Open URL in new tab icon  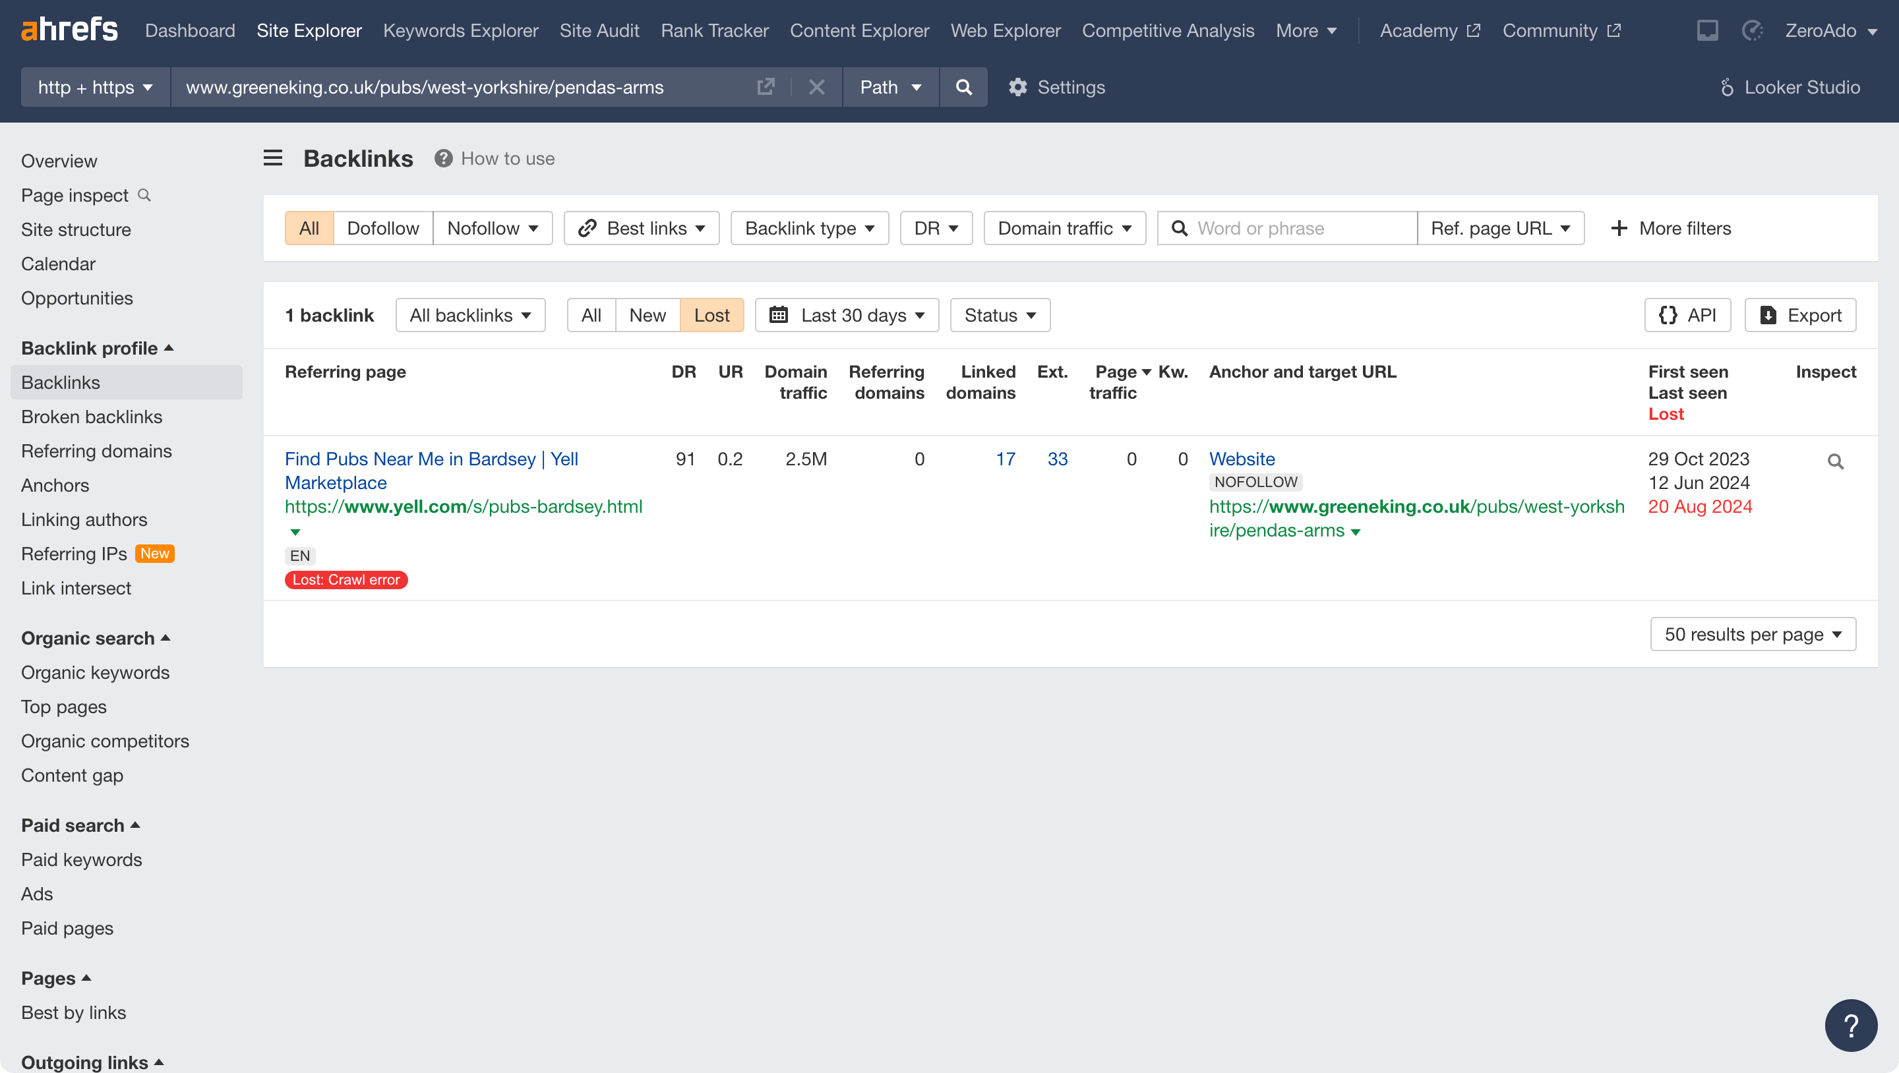(766, 87)
